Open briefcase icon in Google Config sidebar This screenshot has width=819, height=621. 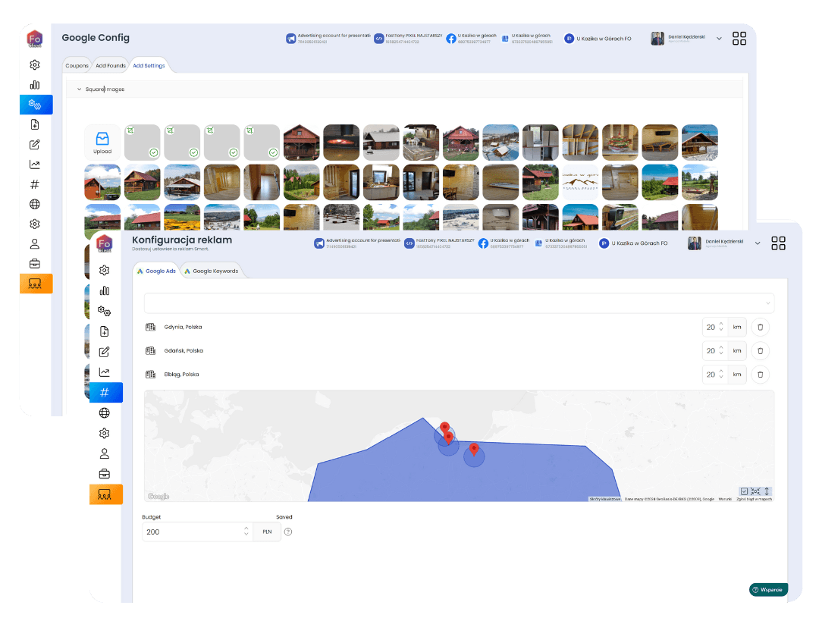pyautogui.click(x=35, y=264)
